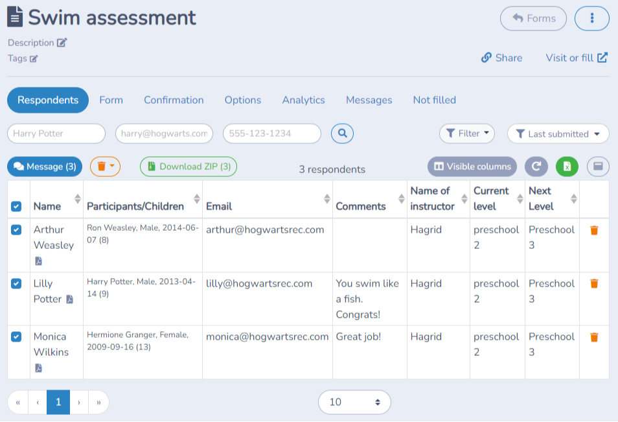Click the '3 respondents' count text
This screenshot has height=422, width=618.
click(x=332, y=169)
